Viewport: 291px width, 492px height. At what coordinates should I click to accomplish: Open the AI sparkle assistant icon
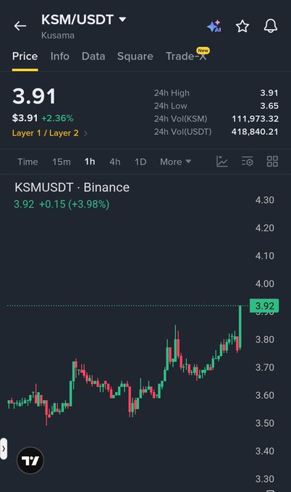tap(215, 26)
